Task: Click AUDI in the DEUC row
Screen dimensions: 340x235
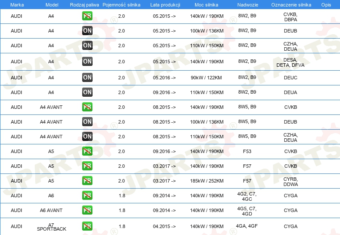Action: (17, 78)
